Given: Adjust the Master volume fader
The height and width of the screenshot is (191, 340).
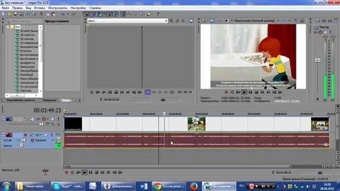Looking at the screenshot, I should tap(318, 60).
